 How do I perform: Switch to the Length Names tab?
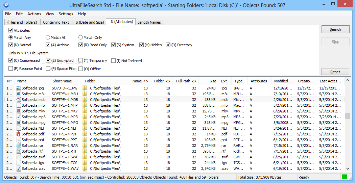149,22
